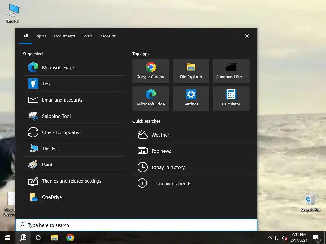Switch to the All search tab
Viewport: 326px width, 244px height.
coord(25,36)
